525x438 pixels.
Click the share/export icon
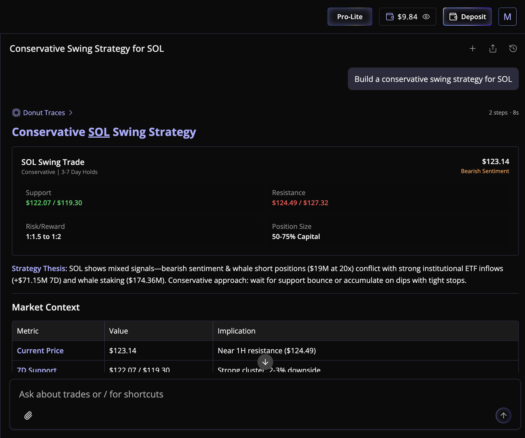coord(493,49)
